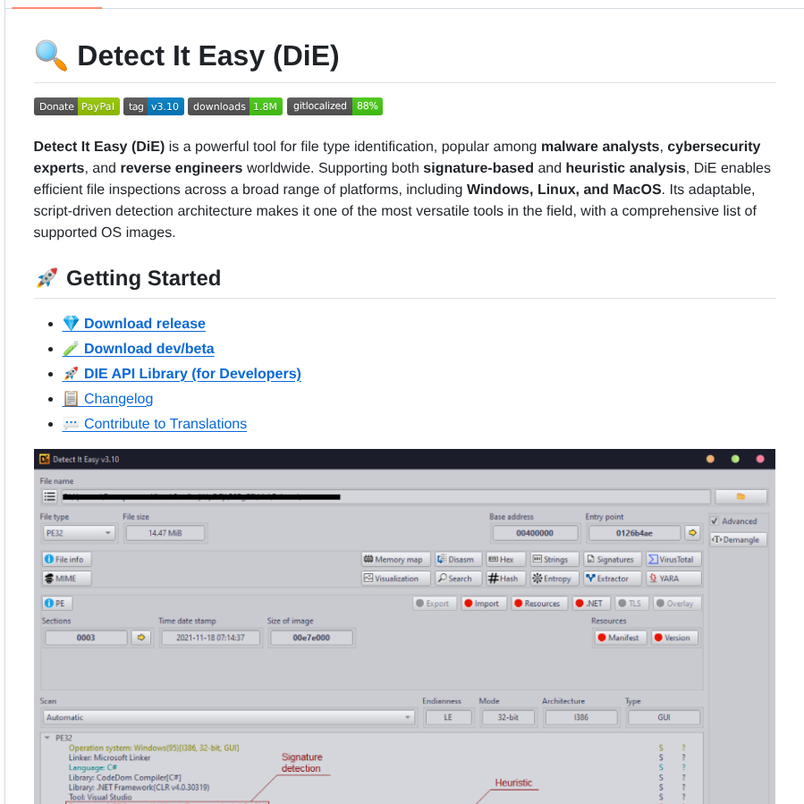Open the Download release link
This screenshot has height=804, width=804.
pos(142,323)
